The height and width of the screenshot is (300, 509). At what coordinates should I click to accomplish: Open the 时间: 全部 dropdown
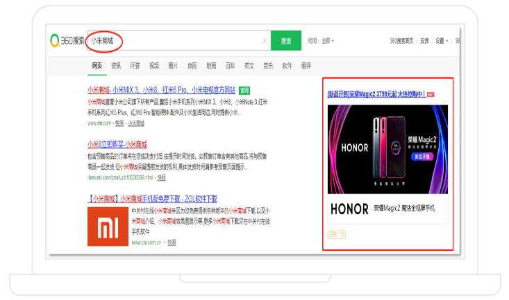321,41
